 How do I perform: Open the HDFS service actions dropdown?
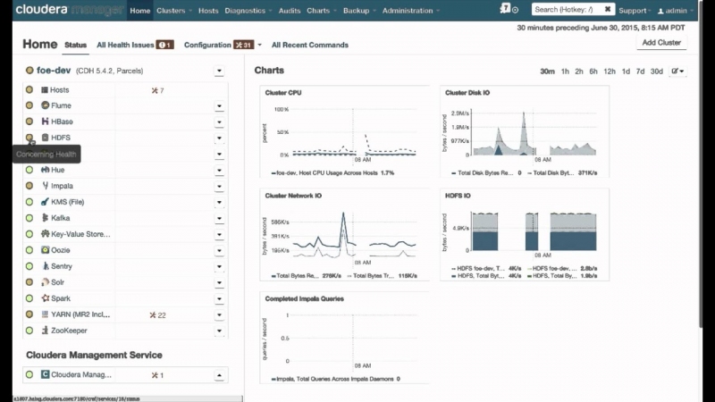click(219, 138)
